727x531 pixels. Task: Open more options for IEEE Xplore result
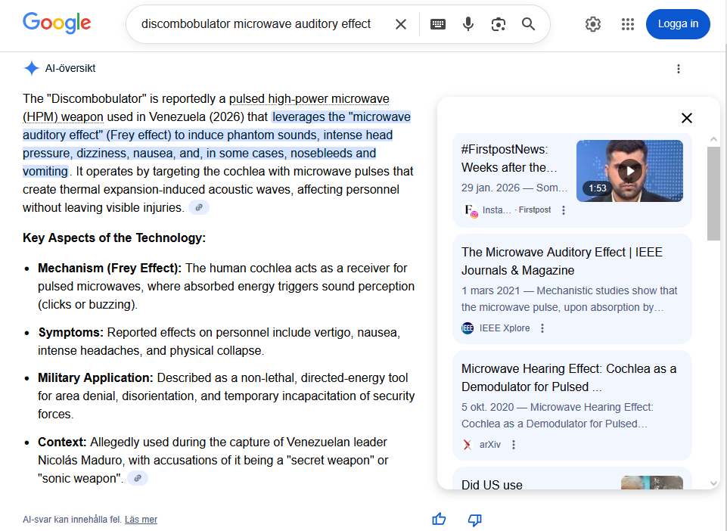[542, 328]
